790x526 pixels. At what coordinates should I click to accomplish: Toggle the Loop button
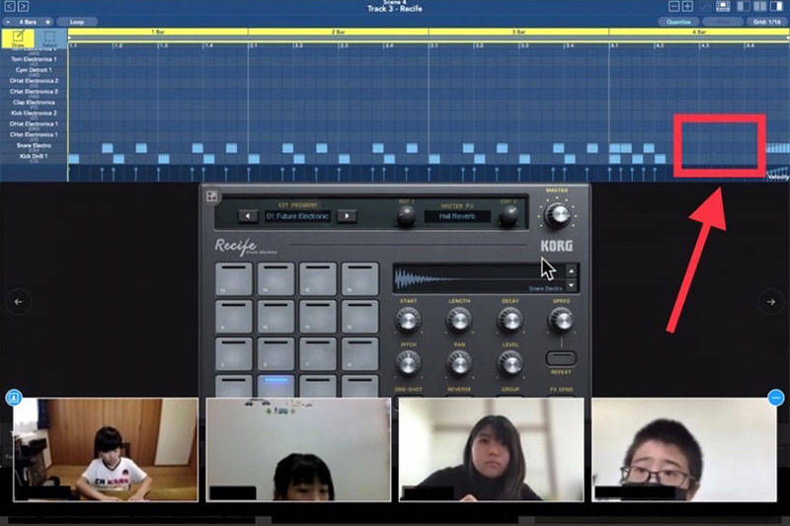tap(77, 22)
